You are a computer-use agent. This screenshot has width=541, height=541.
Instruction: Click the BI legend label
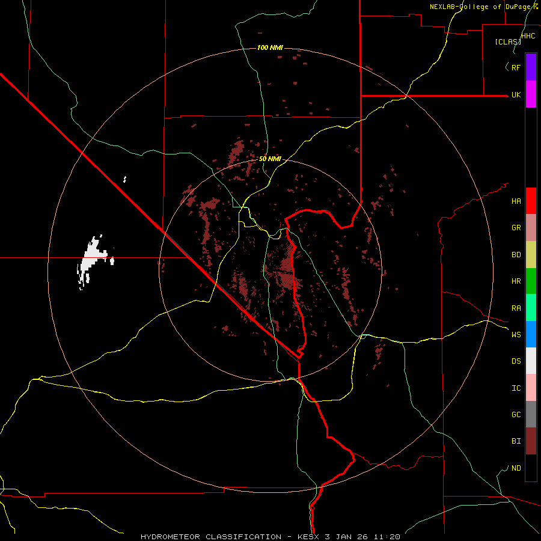(516, 441)
